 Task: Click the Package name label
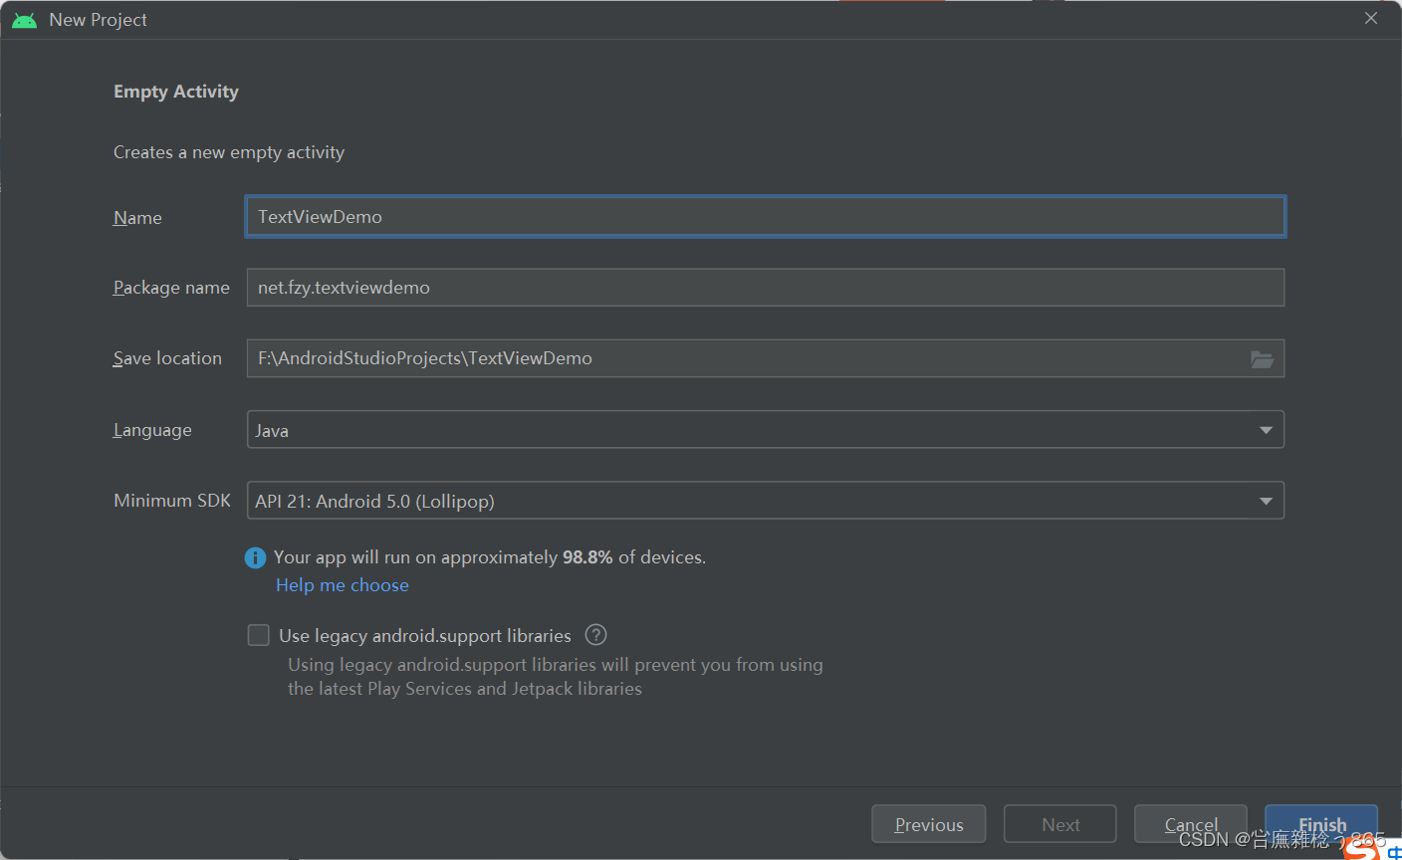(x=171, y=288)
